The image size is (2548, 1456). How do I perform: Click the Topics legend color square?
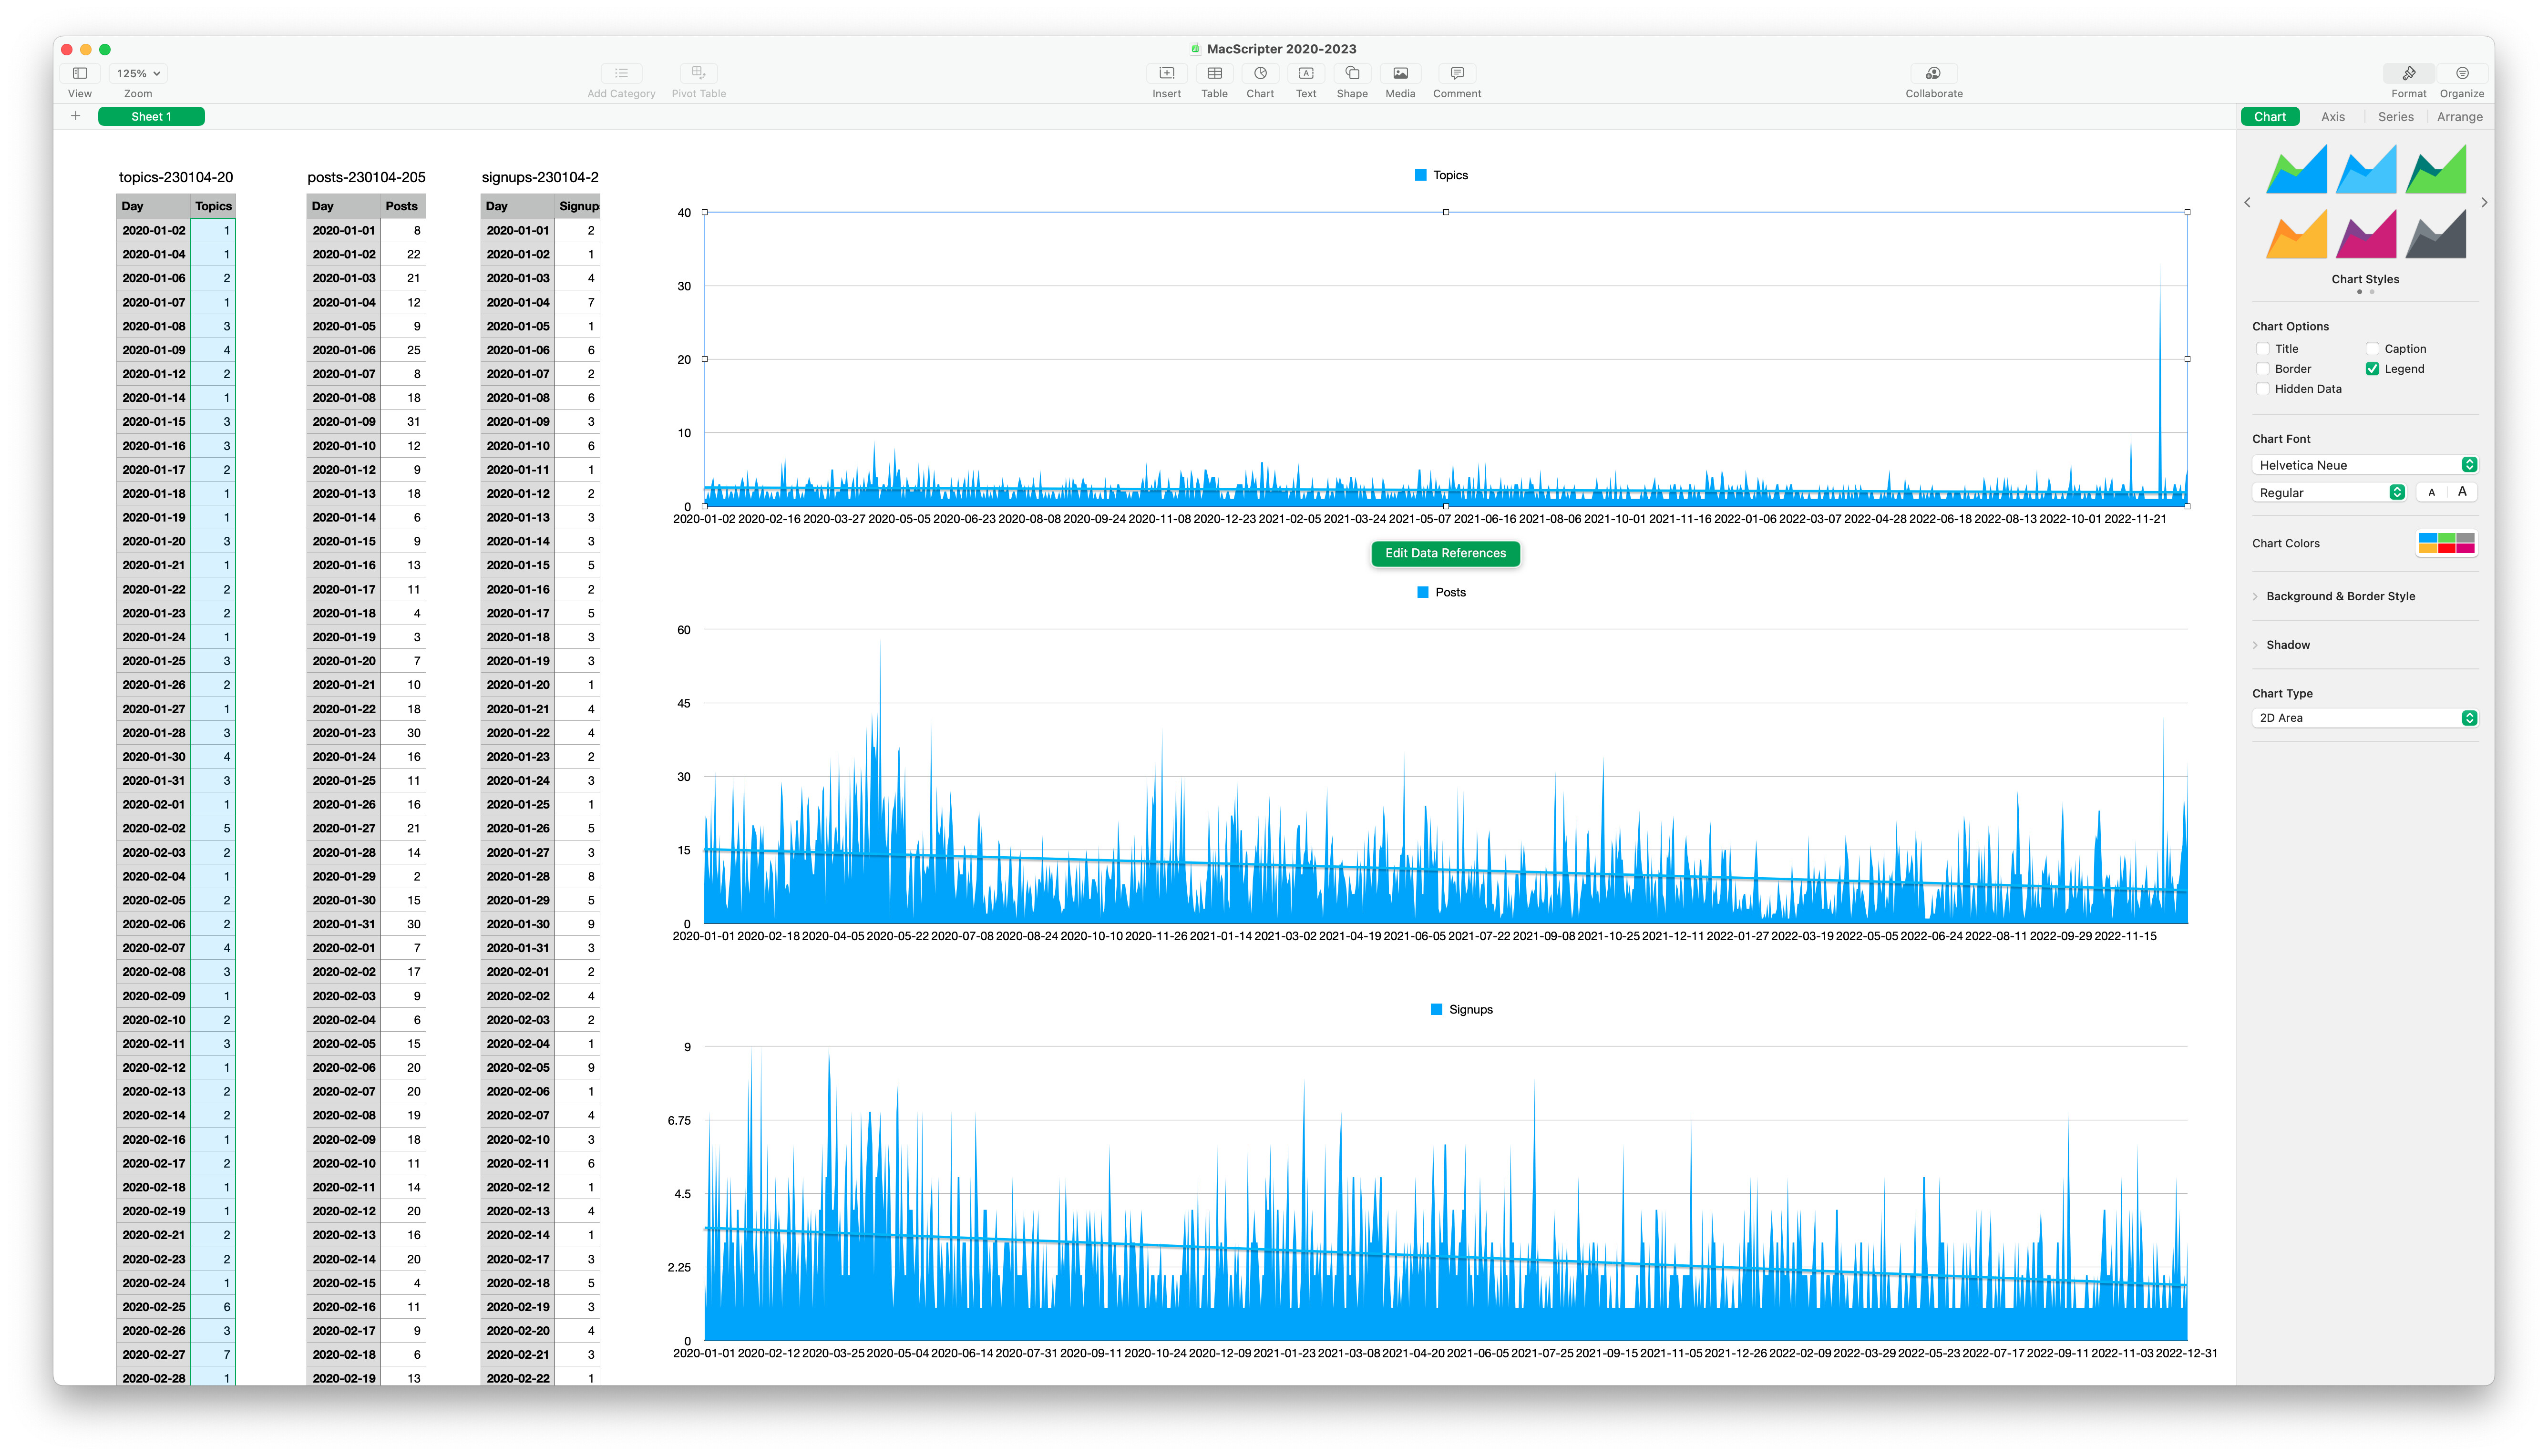1421,175
